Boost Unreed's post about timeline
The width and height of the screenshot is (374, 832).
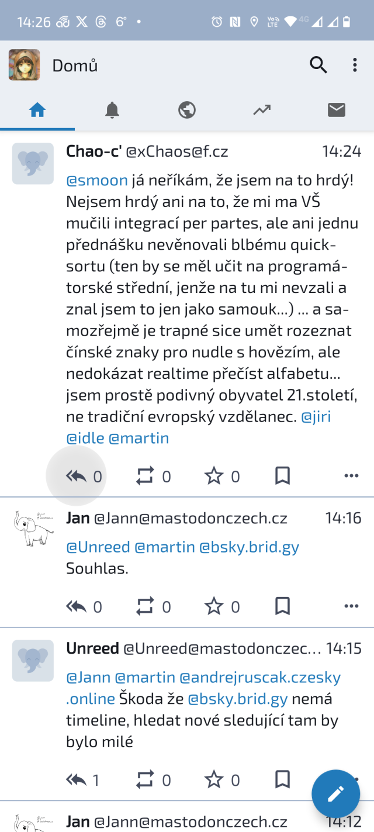click(145, 779)
